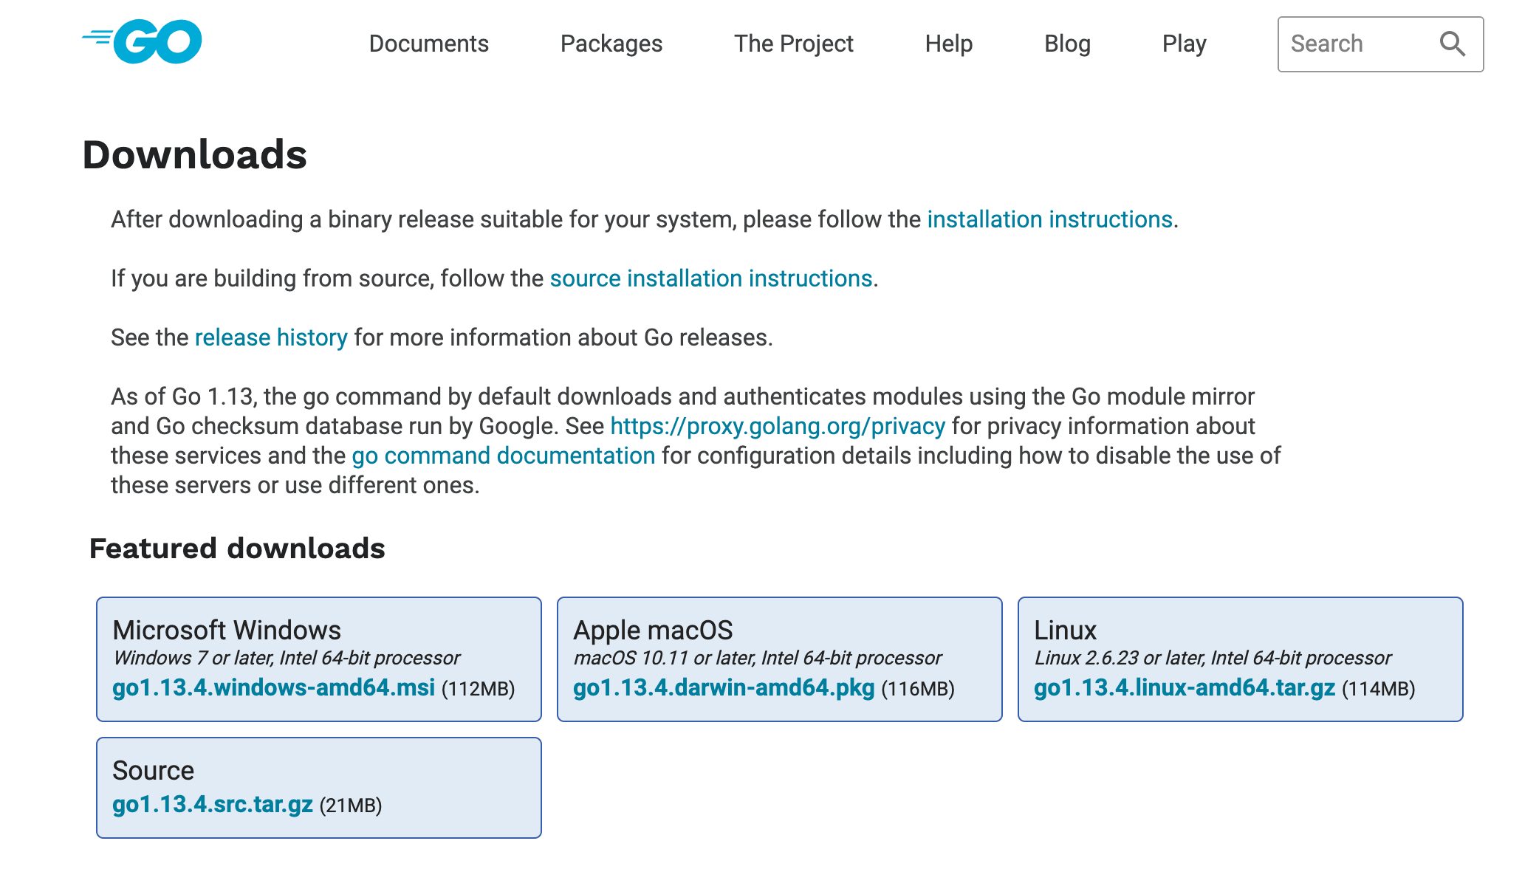Open the Play page from the navigation
Viewport: 1539px width, 886px height.
(1184, 44)
